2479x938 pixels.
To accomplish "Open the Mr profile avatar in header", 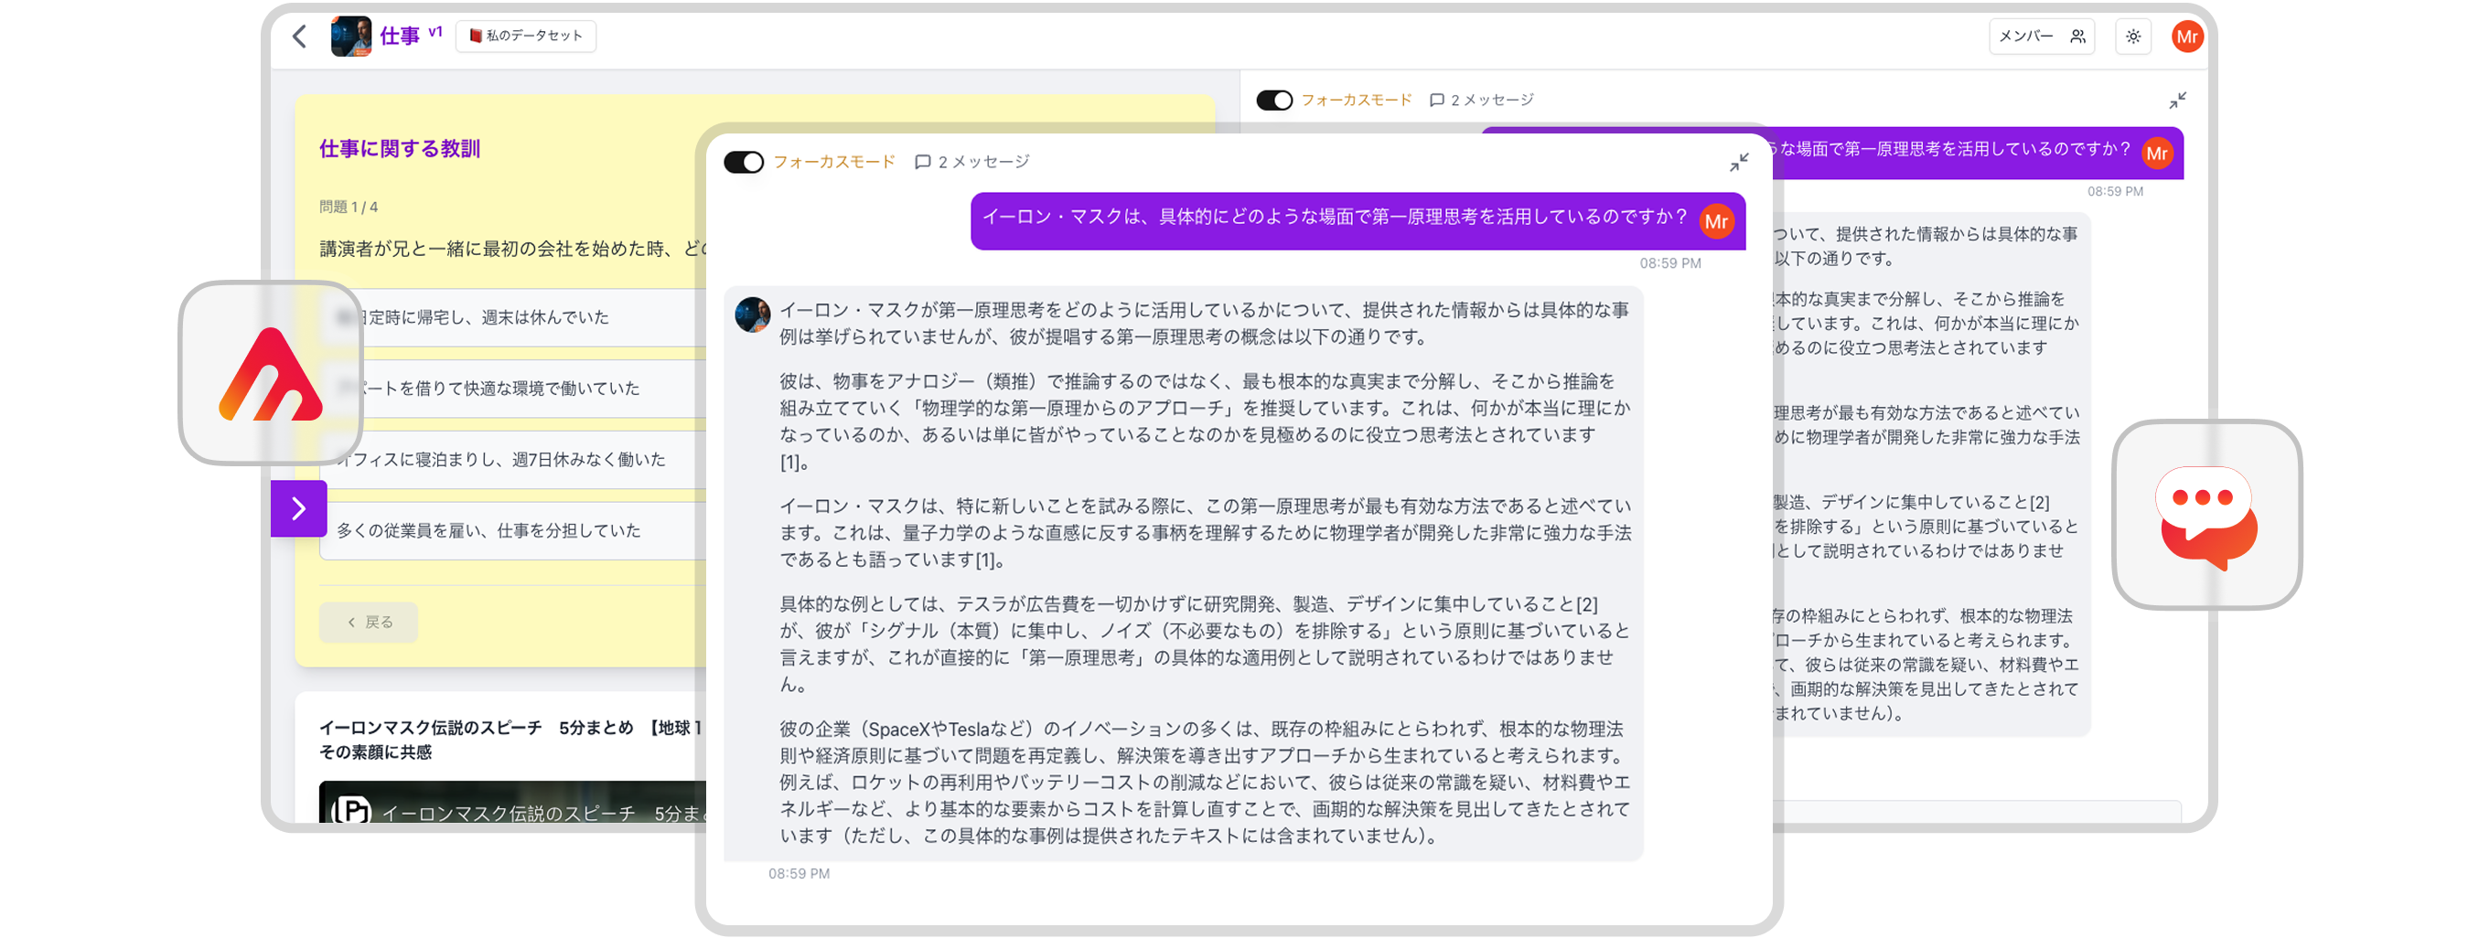I will pyautogui.click(x=2186, y=37).
